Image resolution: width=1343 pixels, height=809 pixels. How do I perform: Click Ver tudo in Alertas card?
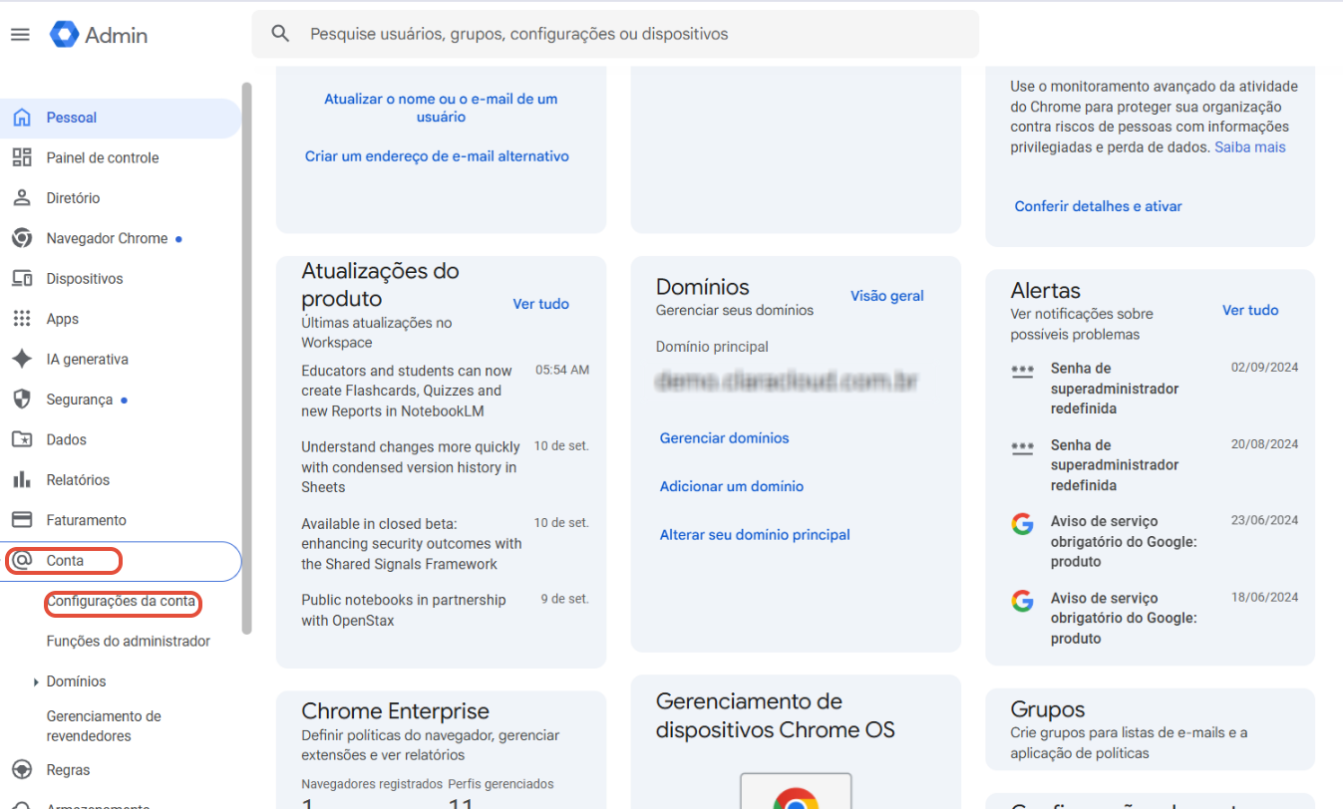click(1250, 311)
